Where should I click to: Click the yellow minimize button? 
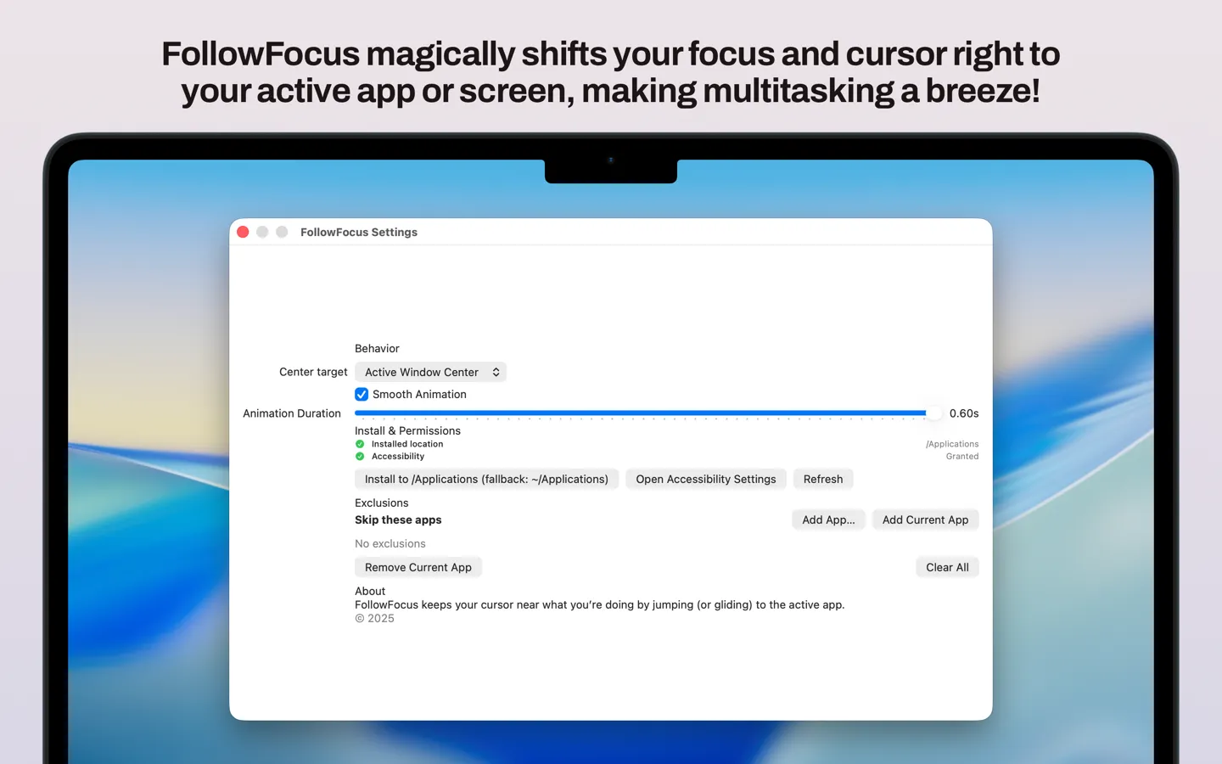262,231
